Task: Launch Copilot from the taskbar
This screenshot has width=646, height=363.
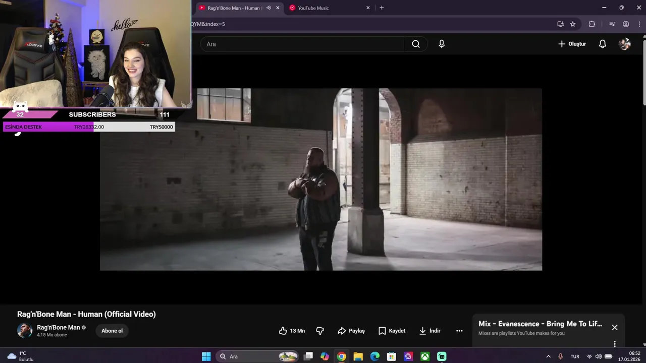Action: [325, 356]
